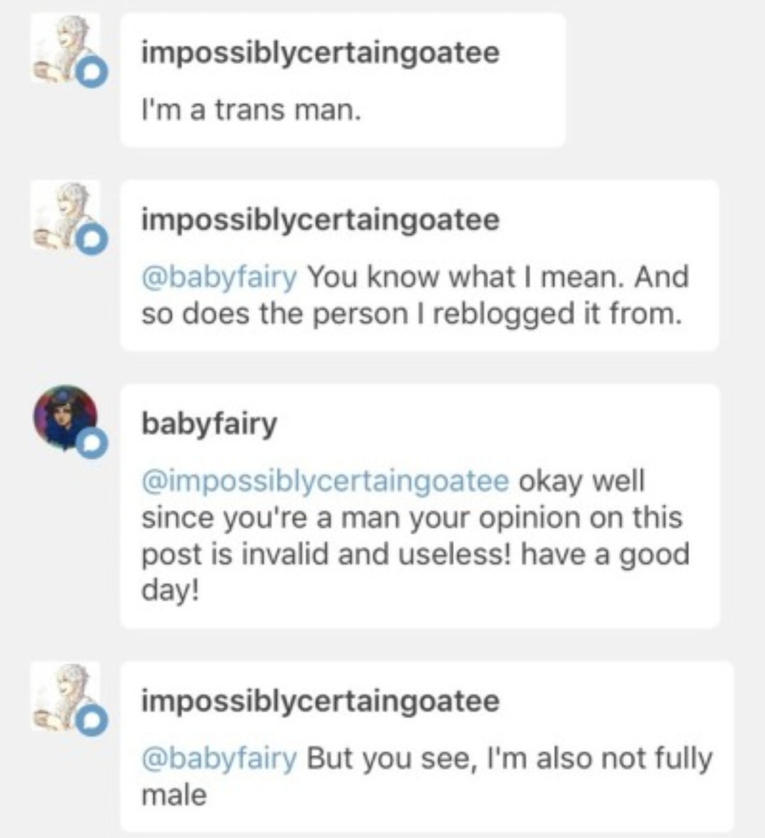Follow @babyfairy mention in last comment

click(219, 758)
